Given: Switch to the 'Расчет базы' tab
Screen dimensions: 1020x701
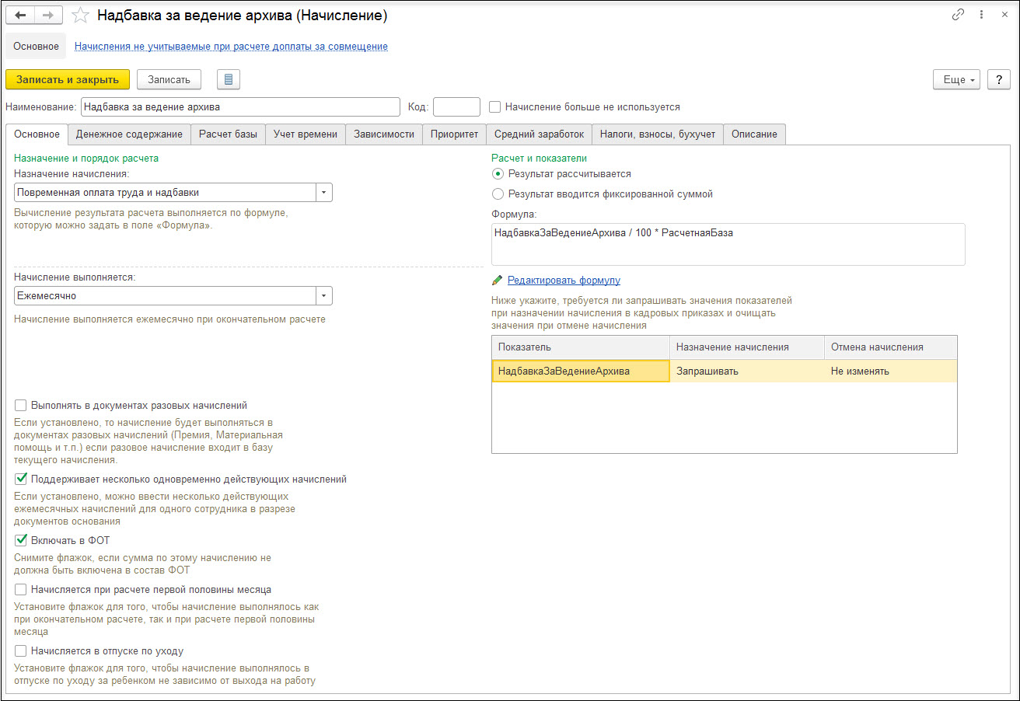Looking at the screenshot, I should tap(228, 134).
